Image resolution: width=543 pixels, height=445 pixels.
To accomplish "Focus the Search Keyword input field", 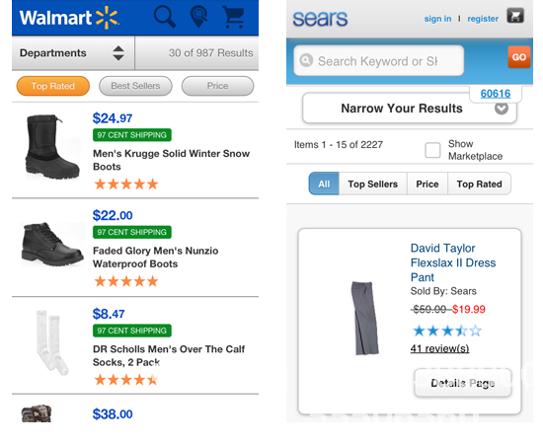I will (378, 60).
